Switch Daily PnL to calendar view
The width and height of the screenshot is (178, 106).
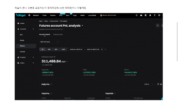pyautogui.click(x=158, y=84)
